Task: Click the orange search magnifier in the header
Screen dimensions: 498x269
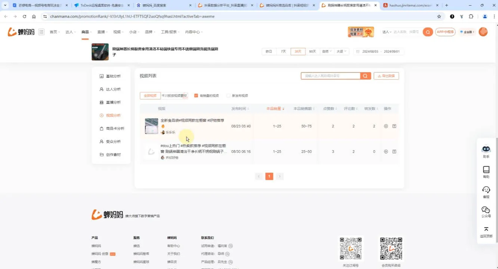Action: point(427,32)
